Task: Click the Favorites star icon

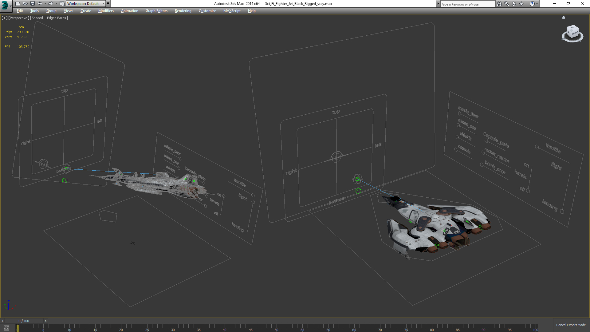Action: point(521,4)
